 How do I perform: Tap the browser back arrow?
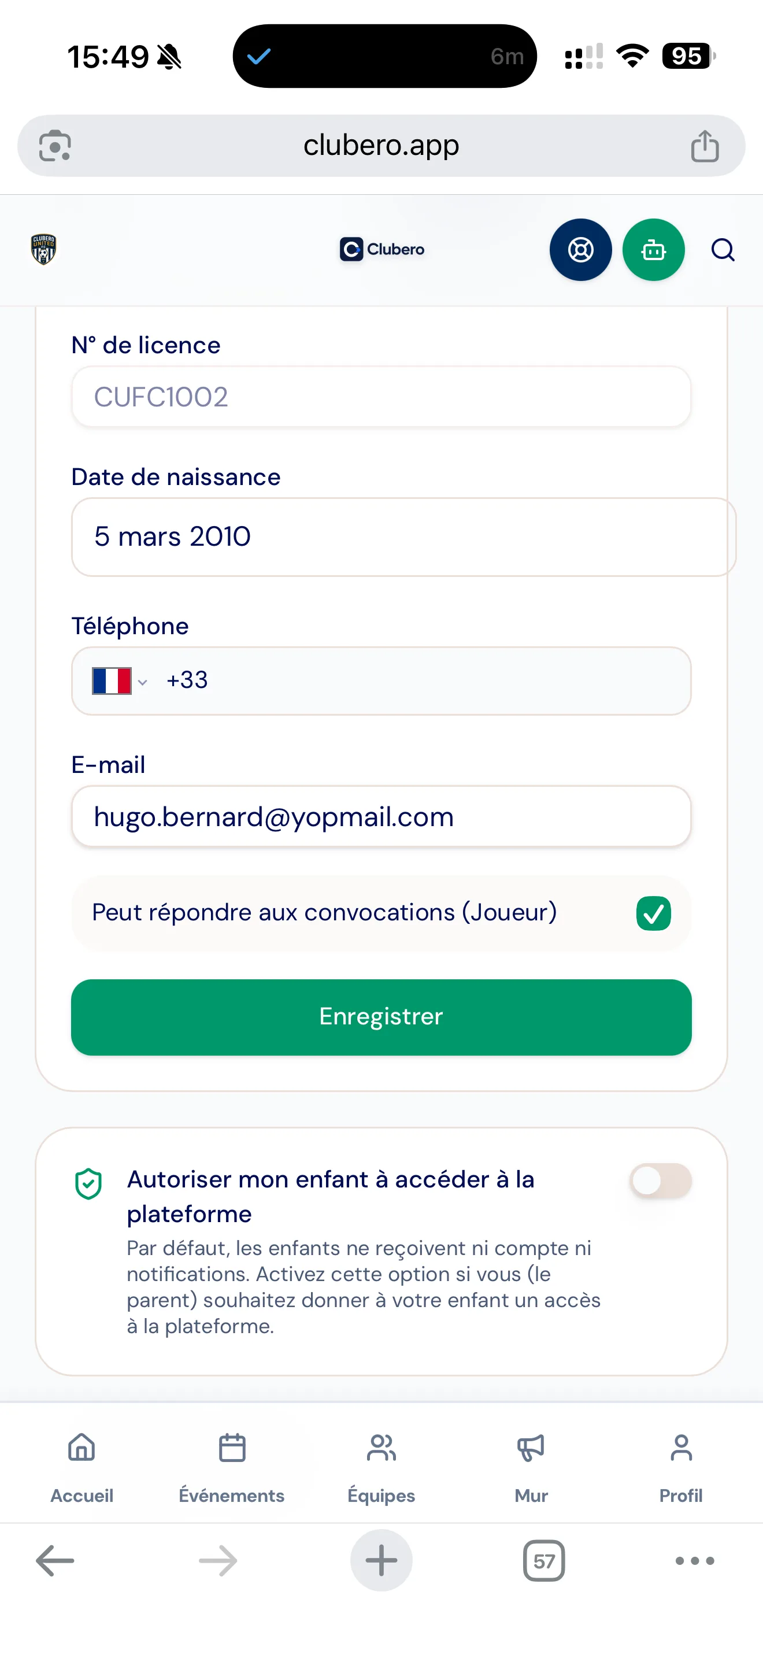[55, 1561]
